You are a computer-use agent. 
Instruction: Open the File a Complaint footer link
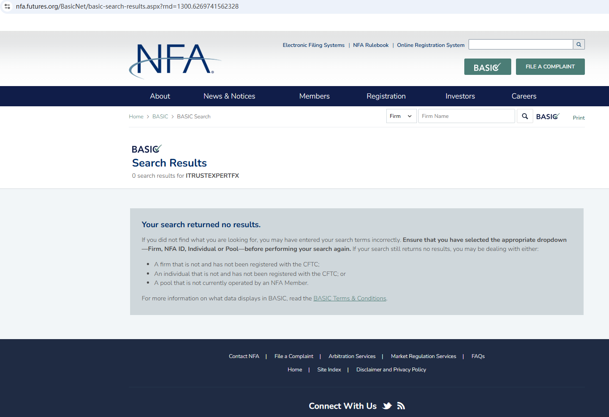tap(294, 356)
